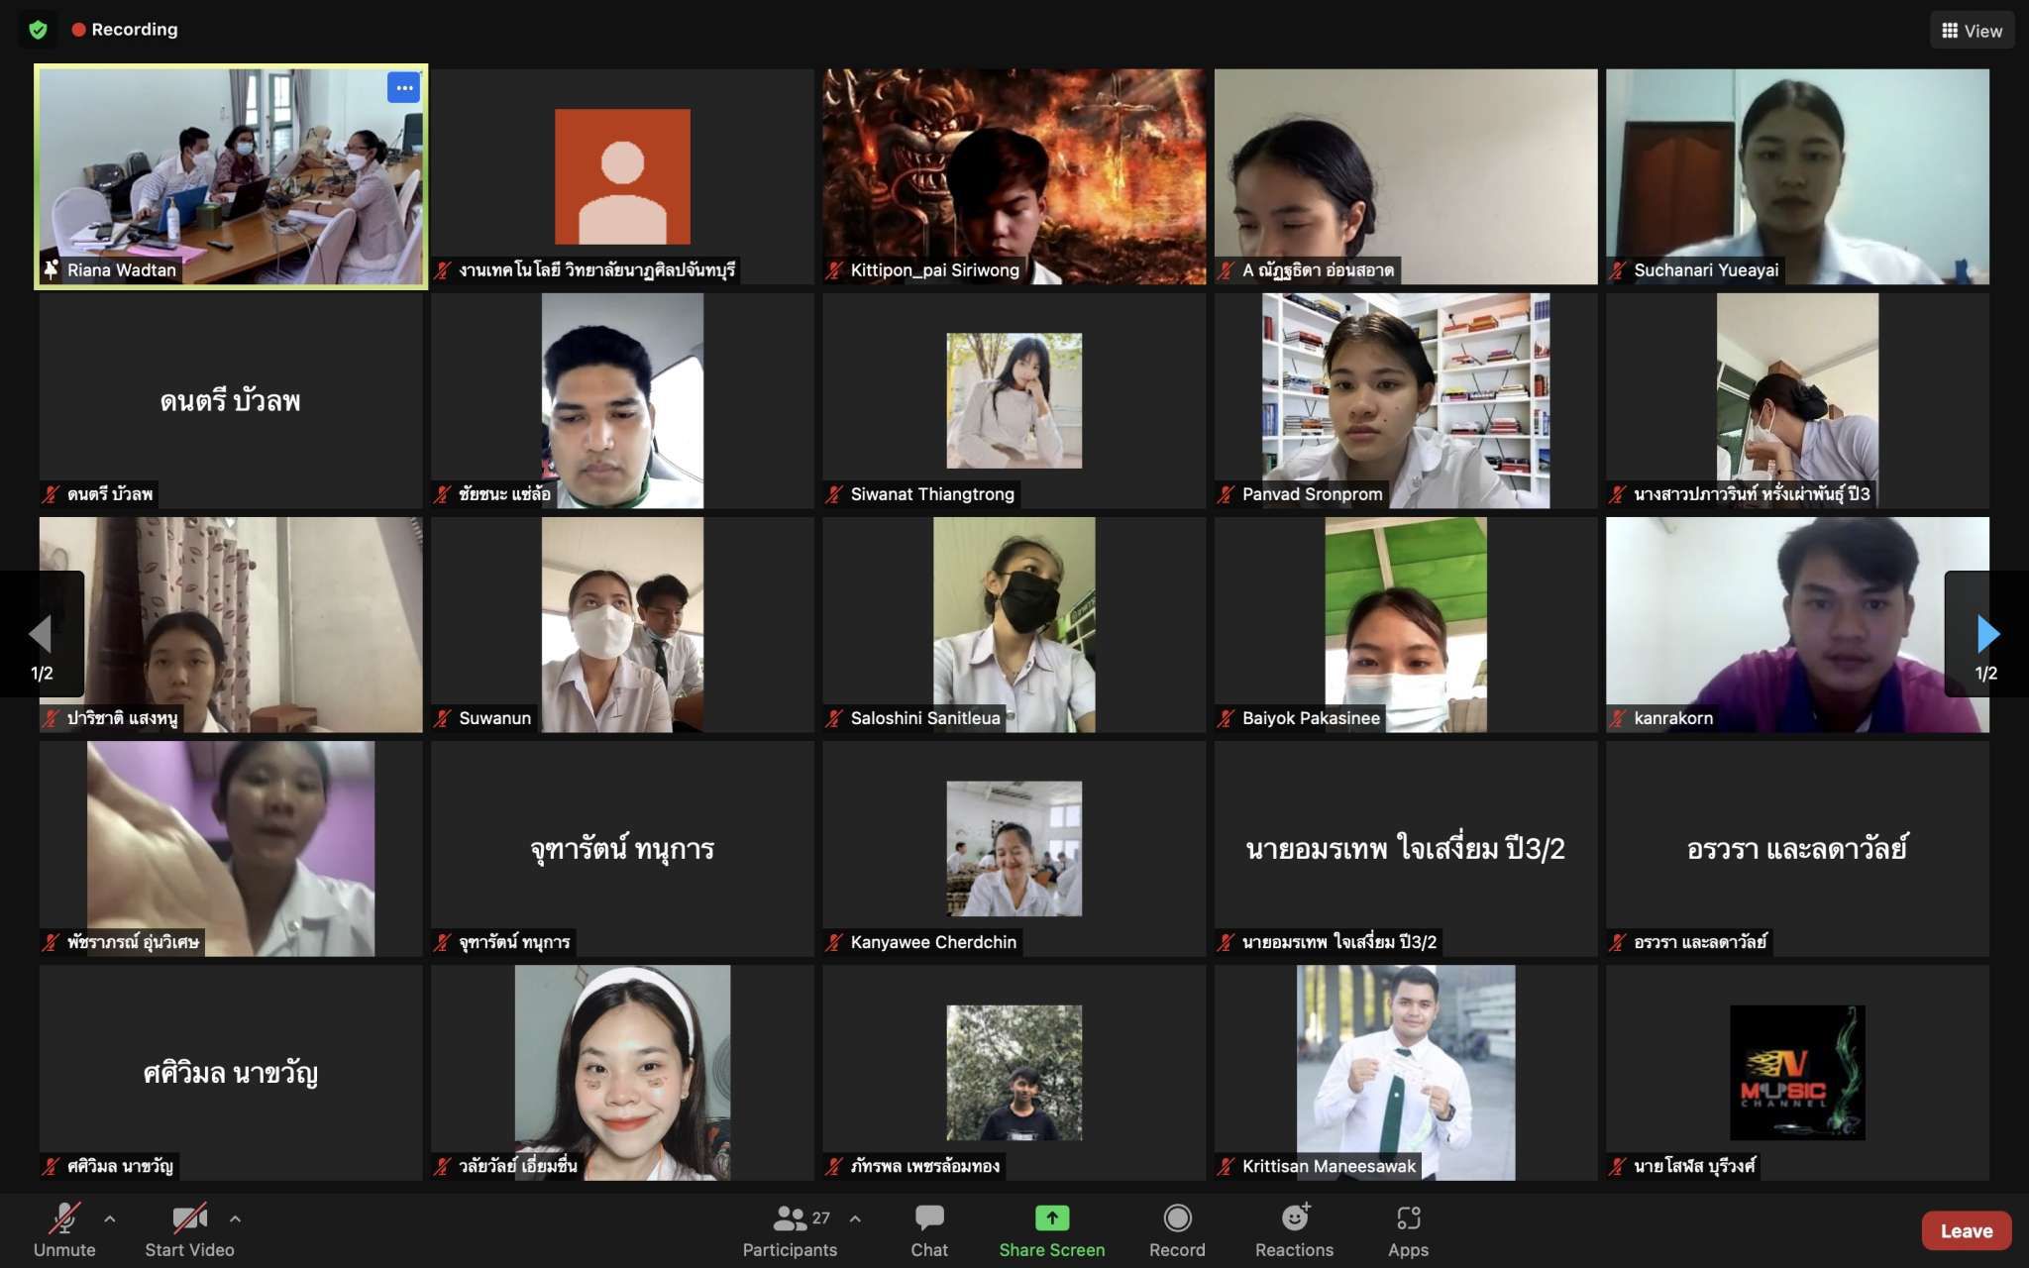This screenshot has height=1268, width=2029.
Task: Click the green encryption shield icon
Action: pos(38,30)
